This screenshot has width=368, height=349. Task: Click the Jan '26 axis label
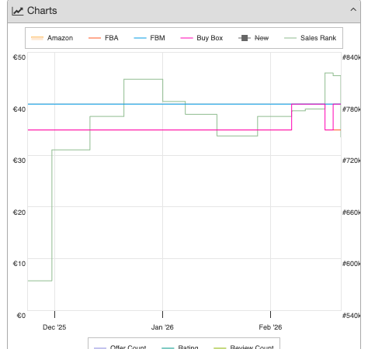[162, 327]
